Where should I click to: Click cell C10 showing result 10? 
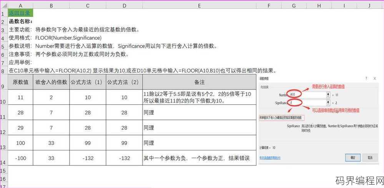click(x=88, y=97)
